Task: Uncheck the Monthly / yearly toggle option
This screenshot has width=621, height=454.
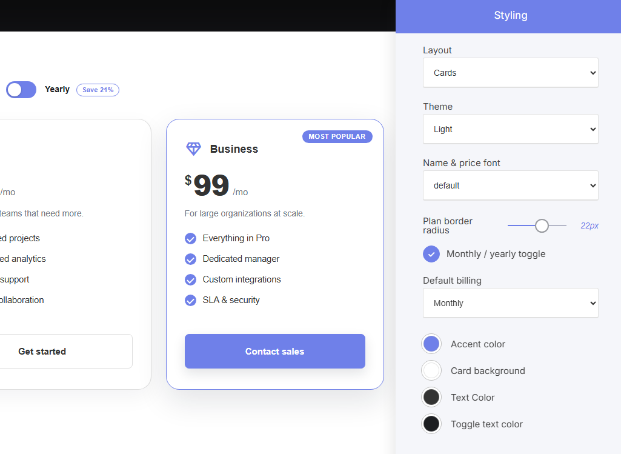Action: (431, 254)
